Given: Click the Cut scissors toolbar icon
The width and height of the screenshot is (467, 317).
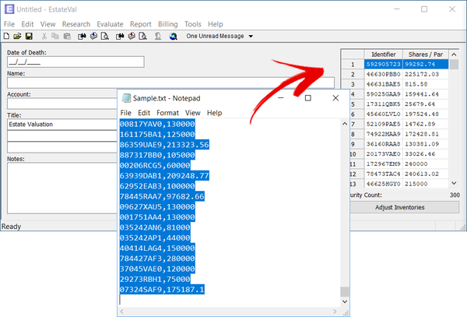Looking at the screenshot, I should [x=44, y=36].
